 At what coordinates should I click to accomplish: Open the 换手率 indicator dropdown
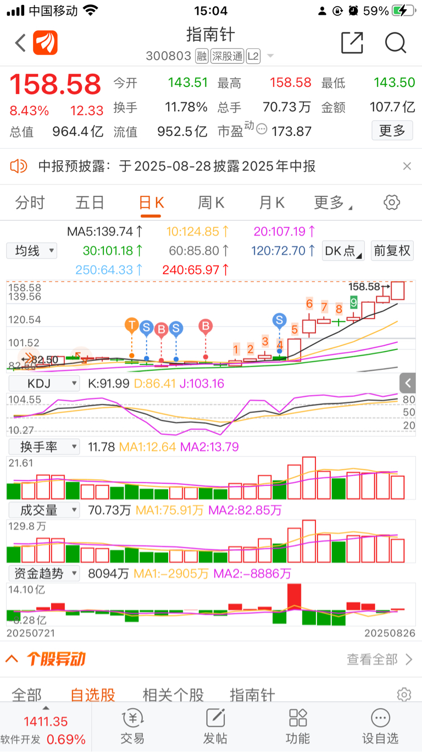(44, 446)
